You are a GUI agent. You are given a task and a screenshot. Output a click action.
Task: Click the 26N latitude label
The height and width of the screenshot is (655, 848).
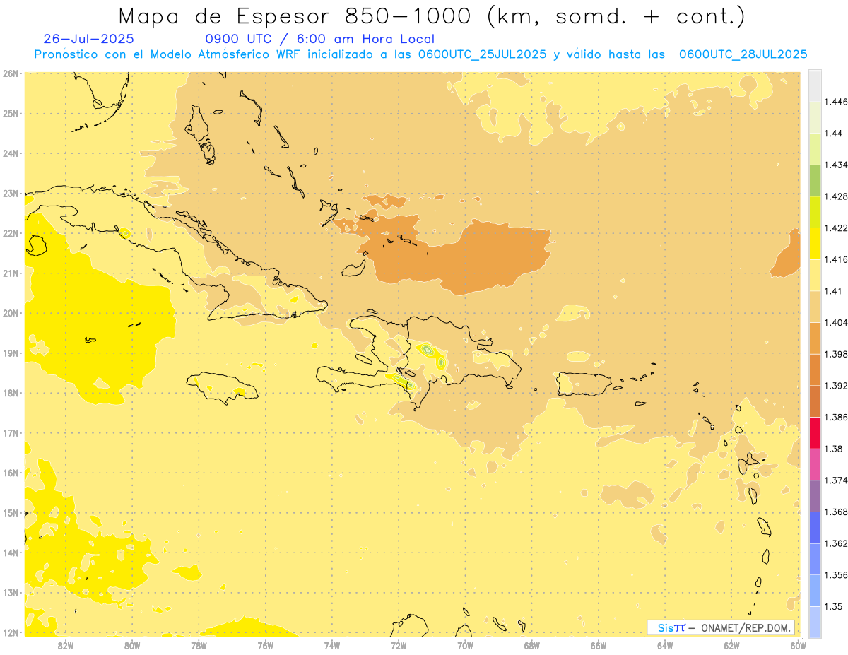[x=11, y=73]
